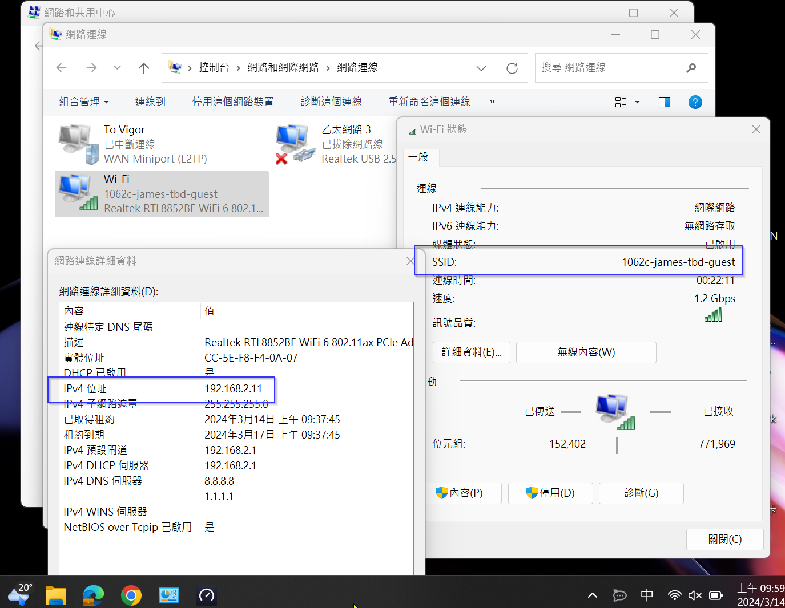Open the view options dropdown arrow
785x608 pixels.
pos(637,102)
